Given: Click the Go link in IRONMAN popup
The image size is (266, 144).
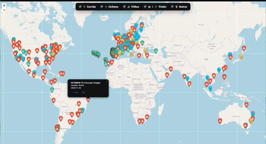Looking at the screenshot, I should click(84, 92).
